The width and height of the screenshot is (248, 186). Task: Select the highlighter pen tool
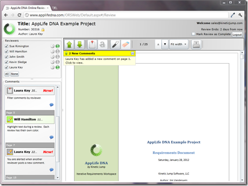pos(115,45)
